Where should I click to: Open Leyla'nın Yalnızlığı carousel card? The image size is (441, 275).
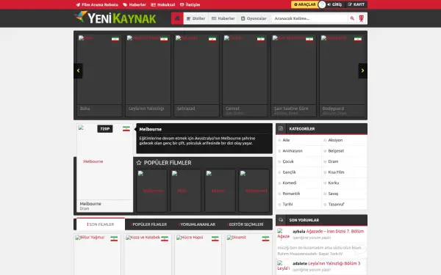point(148,76)
